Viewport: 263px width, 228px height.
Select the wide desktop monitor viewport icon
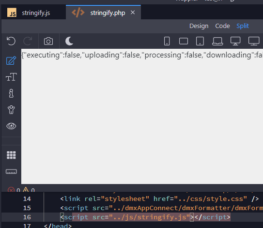254,41
